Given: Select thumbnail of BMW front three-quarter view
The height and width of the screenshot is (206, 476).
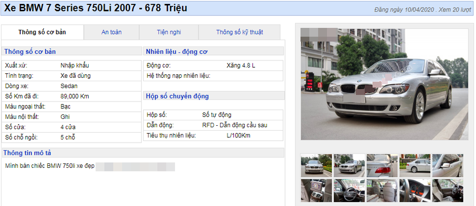Looking at the screenshot, I should point(349,165).
